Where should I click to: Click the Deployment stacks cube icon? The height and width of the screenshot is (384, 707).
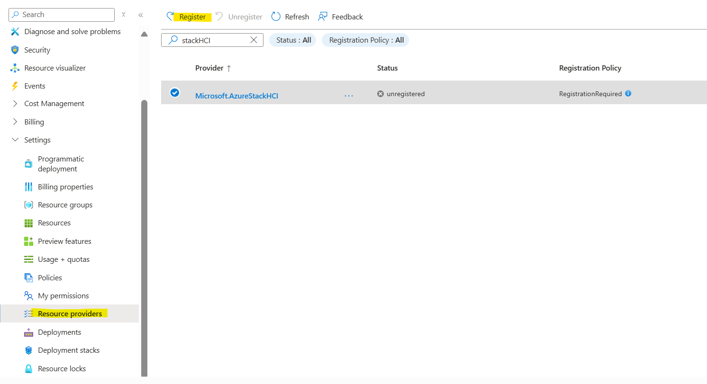coord(28,350)
